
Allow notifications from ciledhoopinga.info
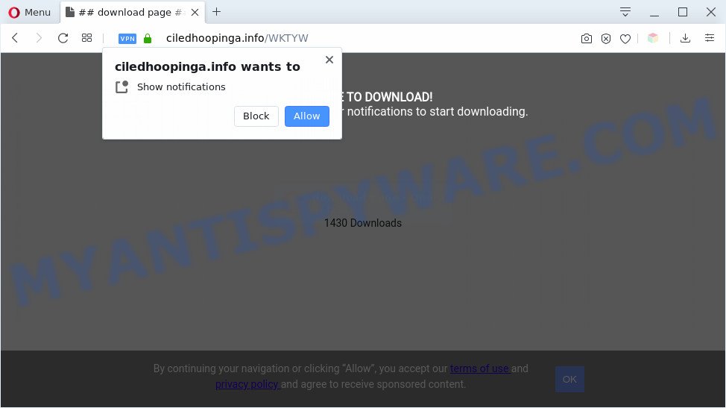(306, 116)
